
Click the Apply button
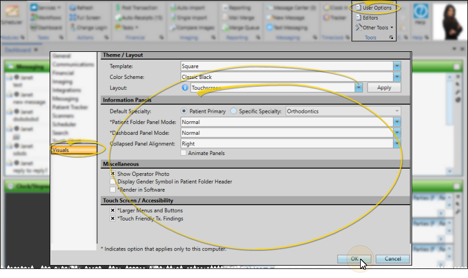click(384, 88)
